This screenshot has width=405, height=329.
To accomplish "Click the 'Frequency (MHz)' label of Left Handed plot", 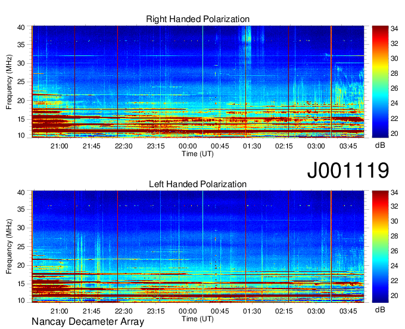I will click(x=9, y=247).
